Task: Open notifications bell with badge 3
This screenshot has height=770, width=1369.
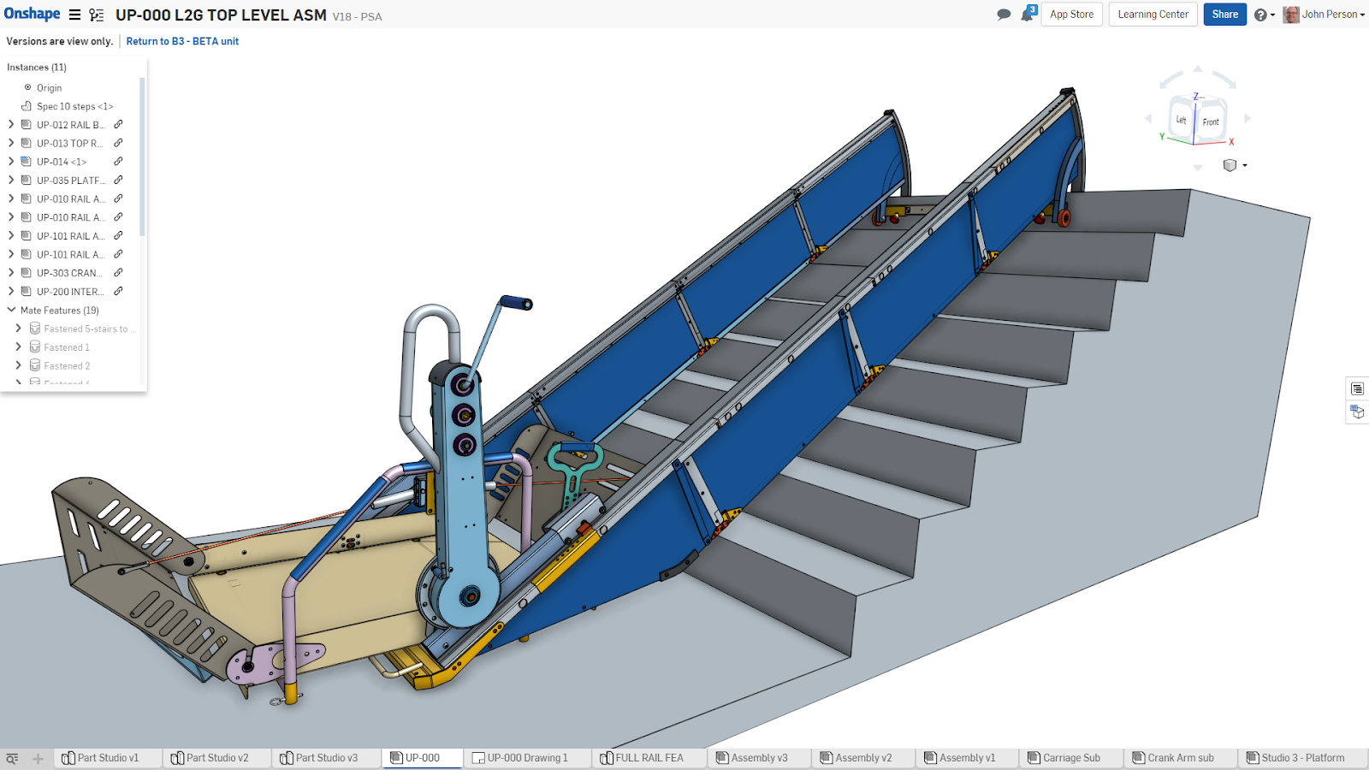Action: coord(1028,15)
